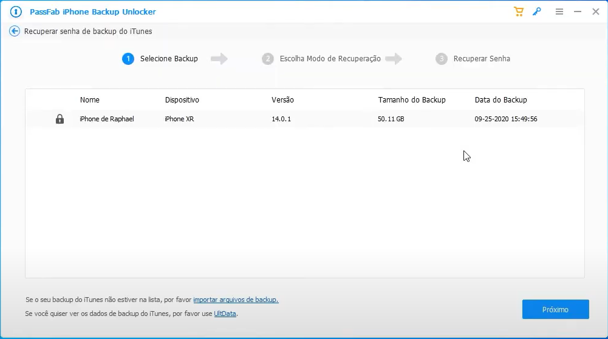This screenshot has height=339, width=608.
Task: Click the Recuperar senha de backup do iTunes title
Action: [88, 32]
